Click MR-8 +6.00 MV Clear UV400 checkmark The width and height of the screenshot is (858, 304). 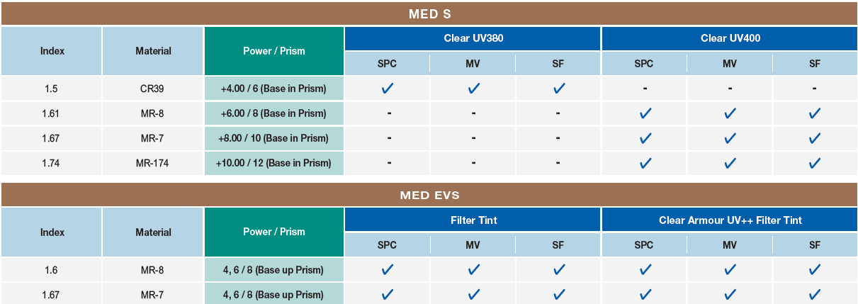(730, 113)
